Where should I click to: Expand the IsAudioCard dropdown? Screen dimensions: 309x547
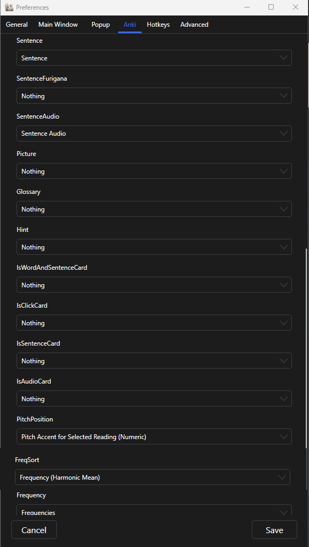click(154, 398)
